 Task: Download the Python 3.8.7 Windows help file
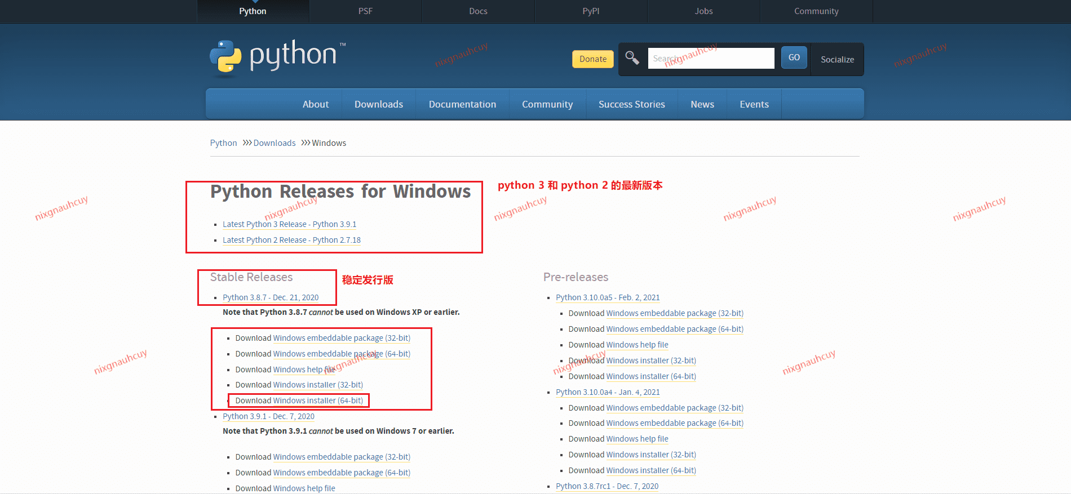(x=304, y=370)
